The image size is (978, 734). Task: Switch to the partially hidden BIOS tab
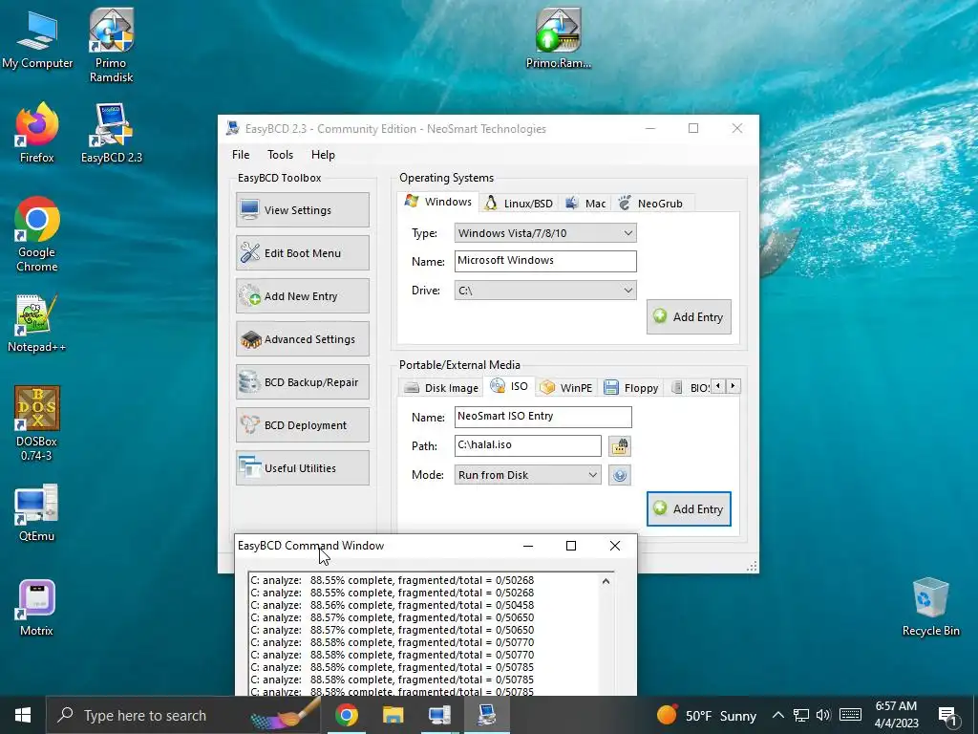(x=689, y=388)
